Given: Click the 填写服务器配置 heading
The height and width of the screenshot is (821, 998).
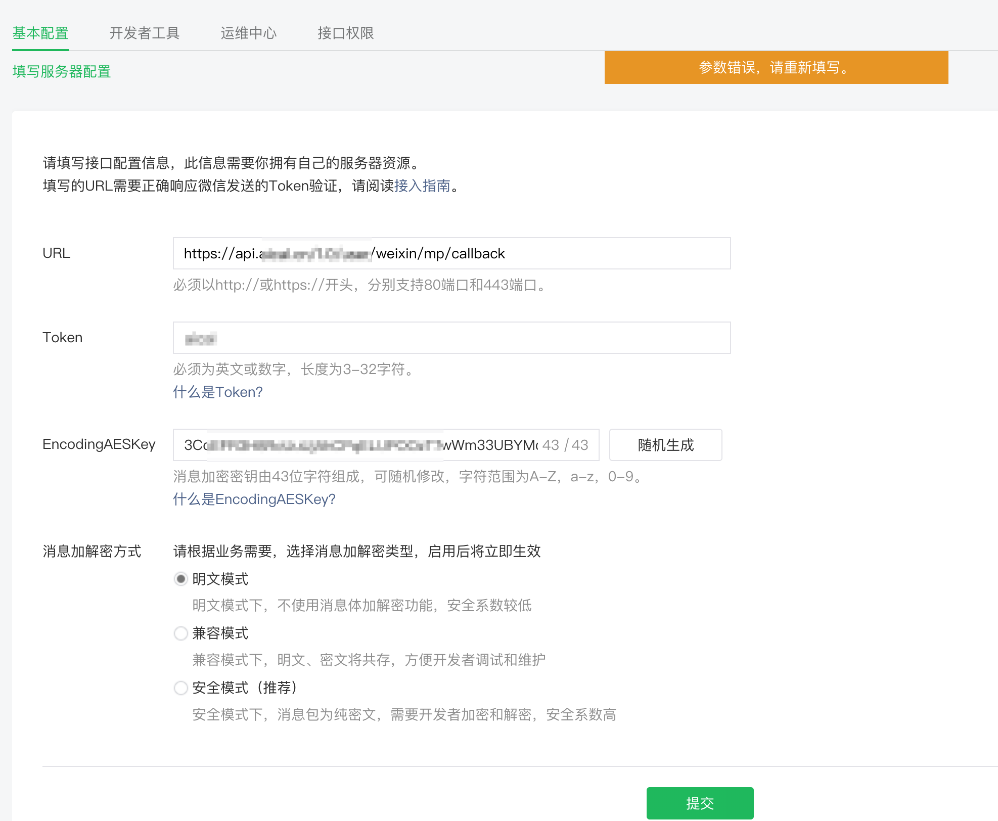Looking at the screenshot, I should [62, 72].
